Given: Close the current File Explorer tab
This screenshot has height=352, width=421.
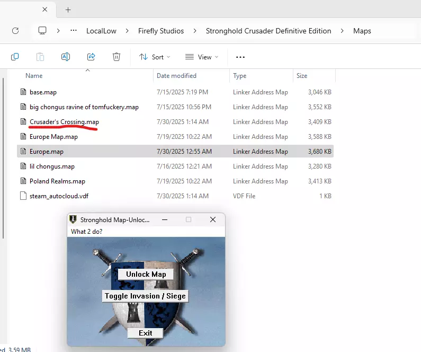Looking at the screenshot, I should pos(45,10).
